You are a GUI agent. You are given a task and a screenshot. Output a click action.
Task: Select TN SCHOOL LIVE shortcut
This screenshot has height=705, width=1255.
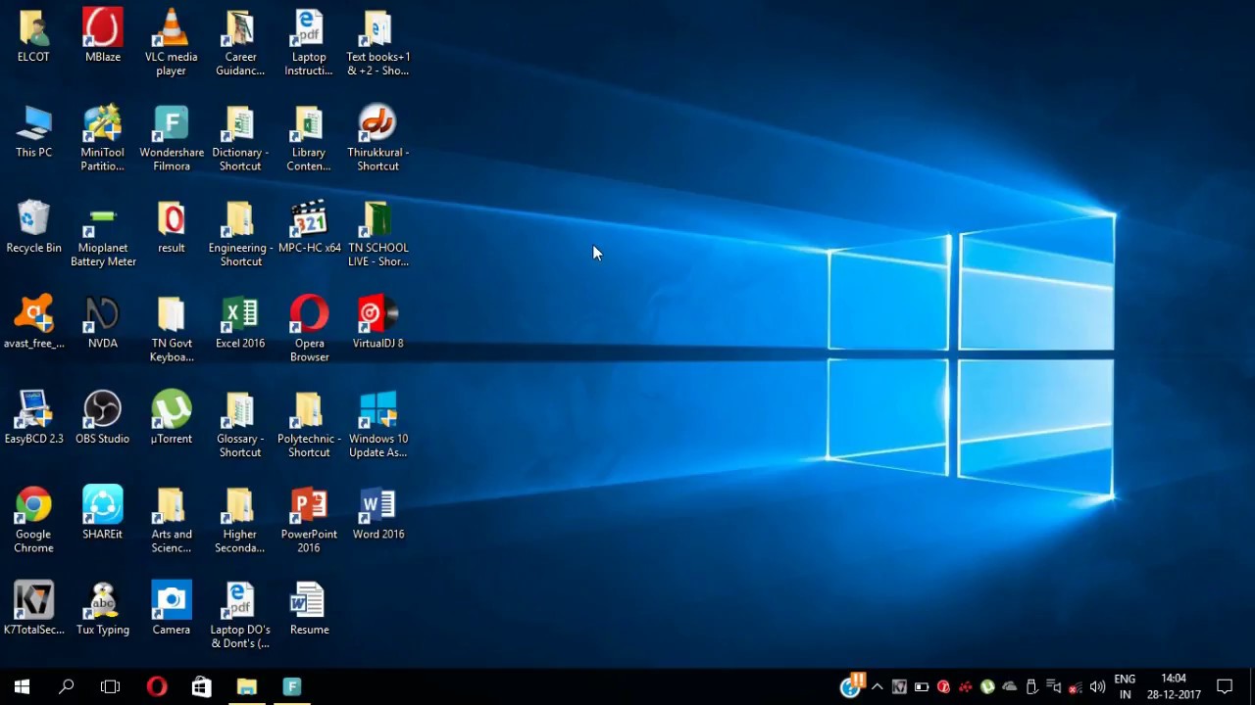[x=377, y=234]
